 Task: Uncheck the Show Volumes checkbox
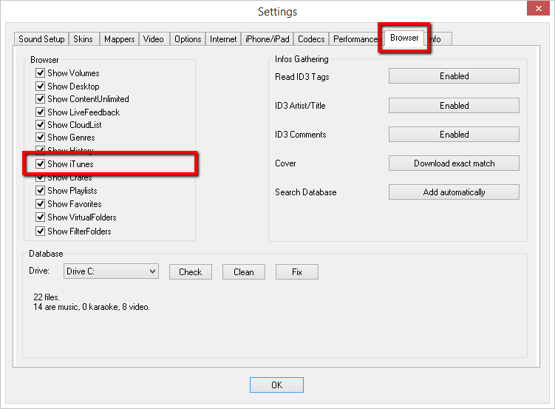tap(41, 73)
